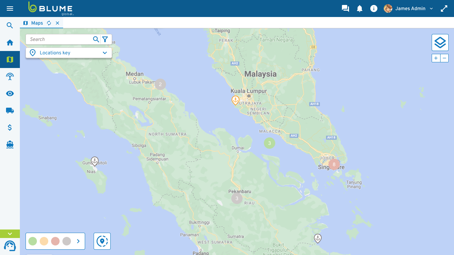Open the green cluster 3 near Malacca

270,143
